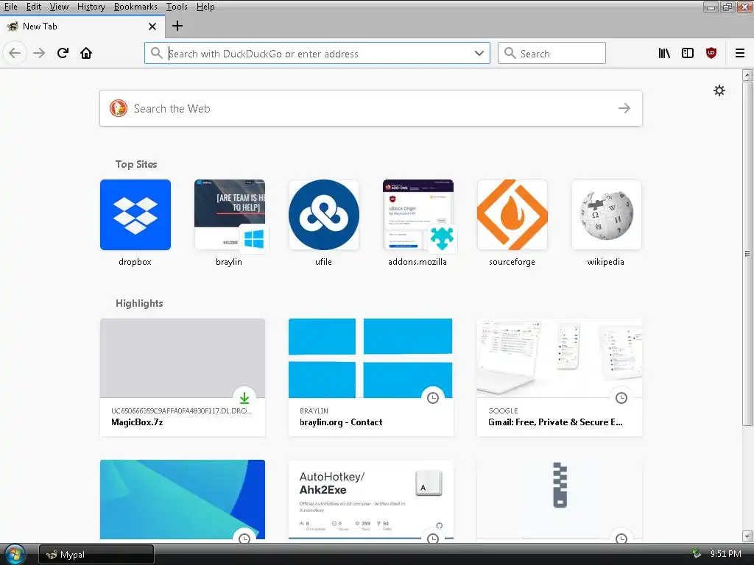
Task: Click download arrow badge on MagicBox.7z card
Action: pos(244,398)
